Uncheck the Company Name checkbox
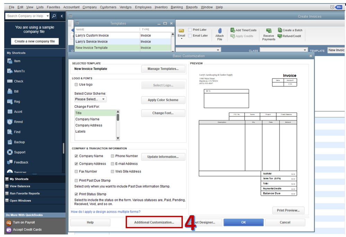The height and width of the screenshot is (237, 346). click(x=76, y=156)
